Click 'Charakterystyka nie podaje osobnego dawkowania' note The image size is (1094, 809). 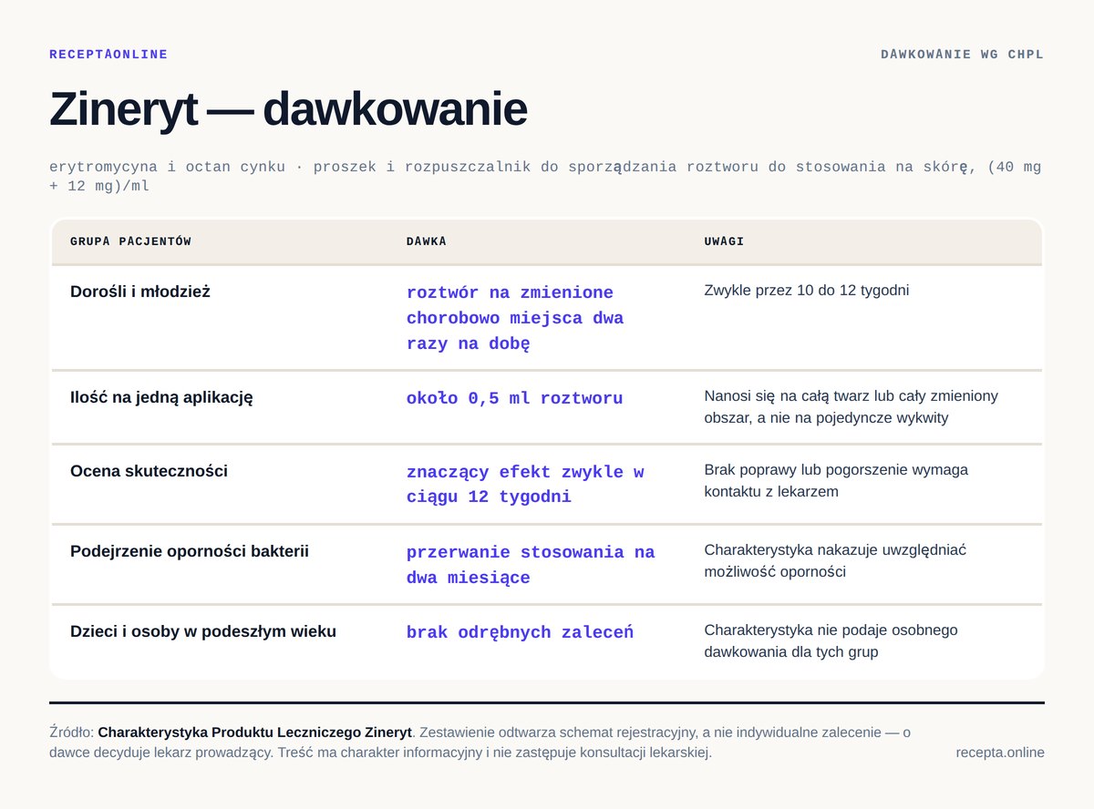click(x=831, y=641)
